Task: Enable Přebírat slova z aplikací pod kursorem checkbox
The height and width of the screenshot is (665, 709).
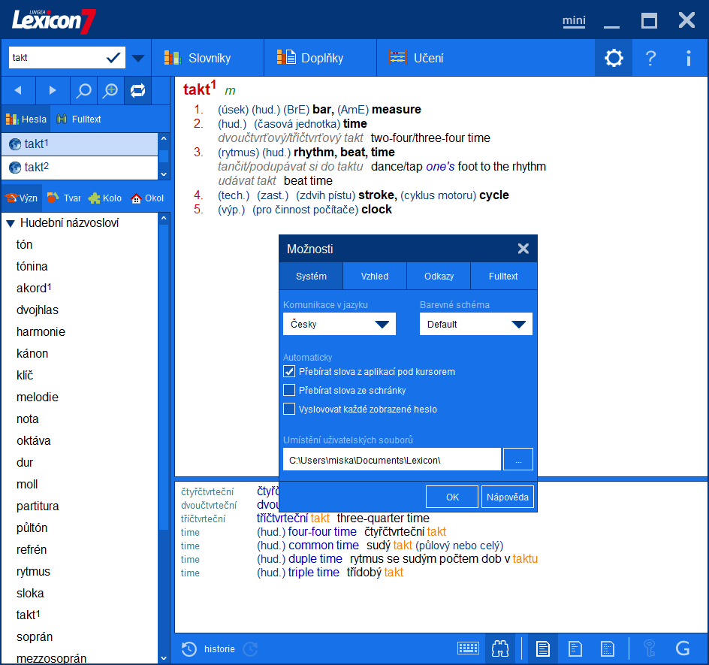Action: click(289, 371)
